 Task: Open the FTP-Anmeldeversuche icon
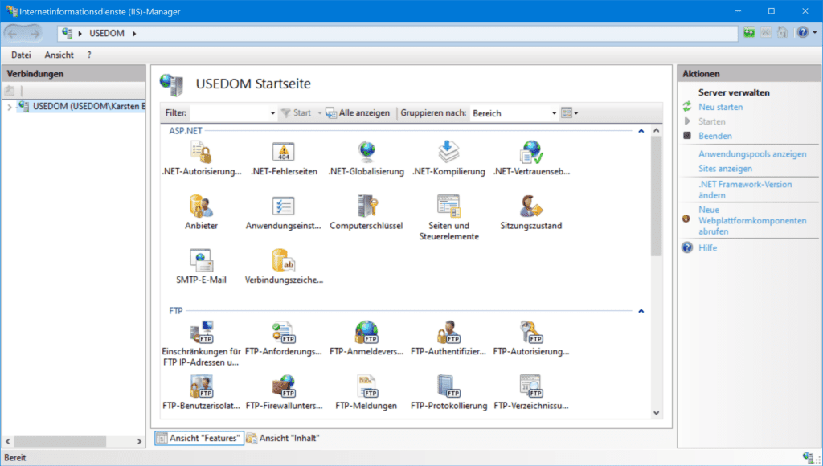(x=366, y=332)
